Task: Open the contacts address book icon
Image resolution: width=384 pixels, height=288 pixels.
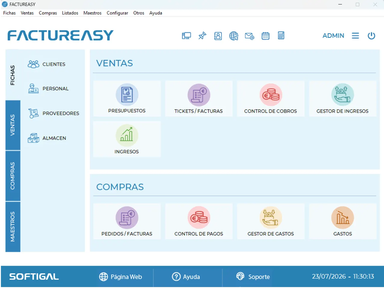Action: tap(218, 36)
